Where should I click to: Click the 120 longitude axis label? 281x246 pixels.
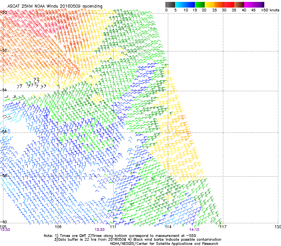click(278, 227)
